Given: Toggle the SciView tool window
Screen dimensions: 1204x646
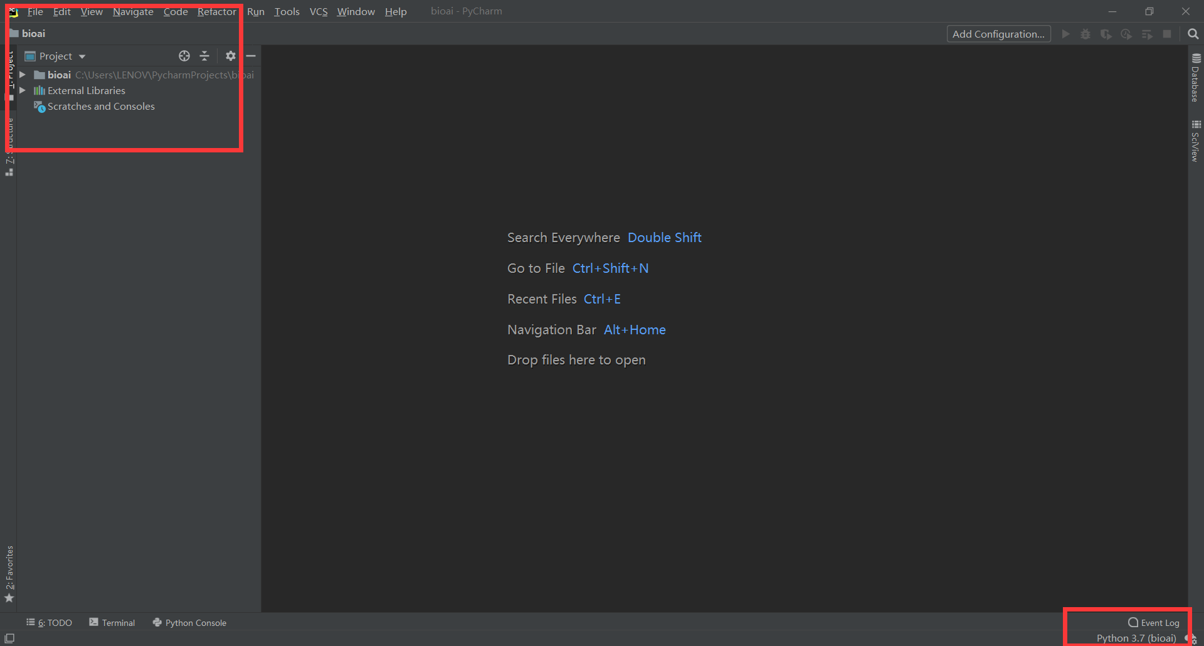Looking at the screenshot, I should 1196,141.
